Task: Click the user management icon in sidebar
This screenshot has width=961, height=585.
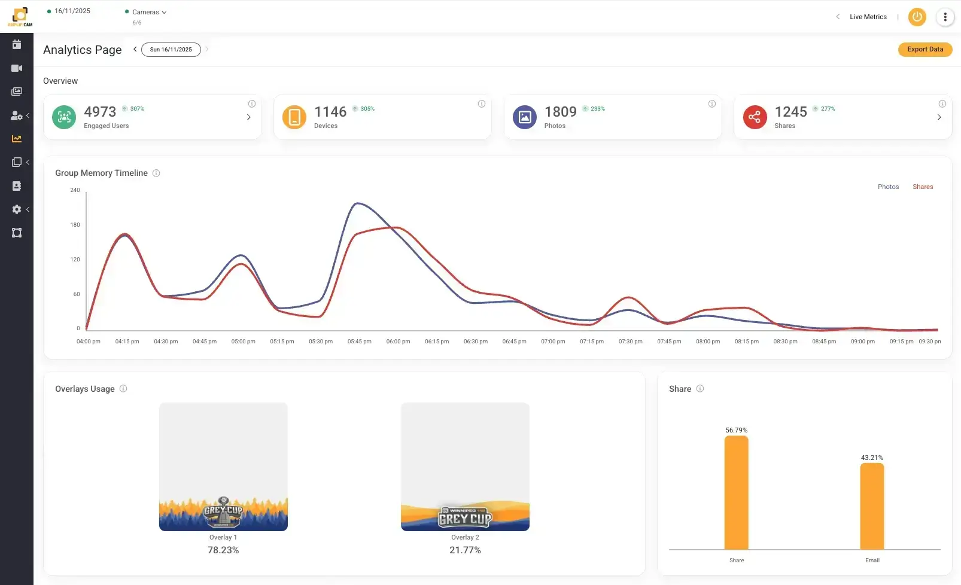Action: click(x=16, y=116)
